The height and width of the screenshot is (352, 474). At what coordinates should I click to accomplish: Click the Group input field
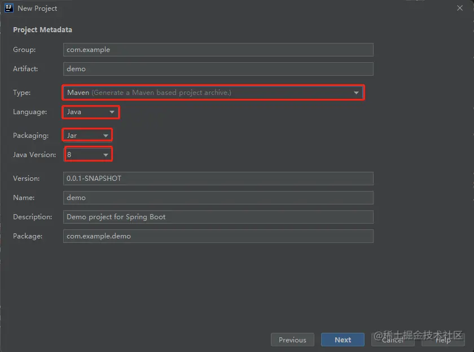click(218, 50)
